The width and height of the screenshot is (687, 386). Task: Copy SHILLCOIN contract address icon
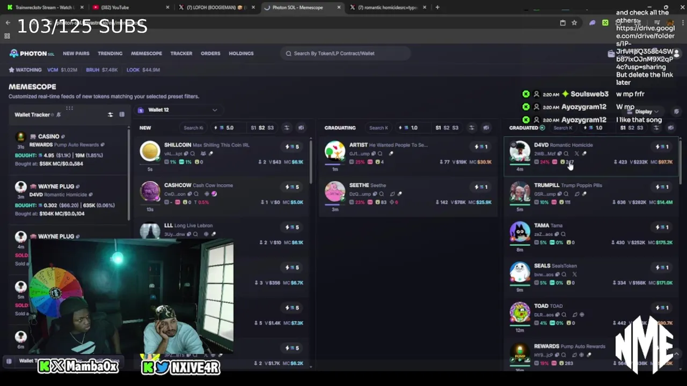coord(186,154)
